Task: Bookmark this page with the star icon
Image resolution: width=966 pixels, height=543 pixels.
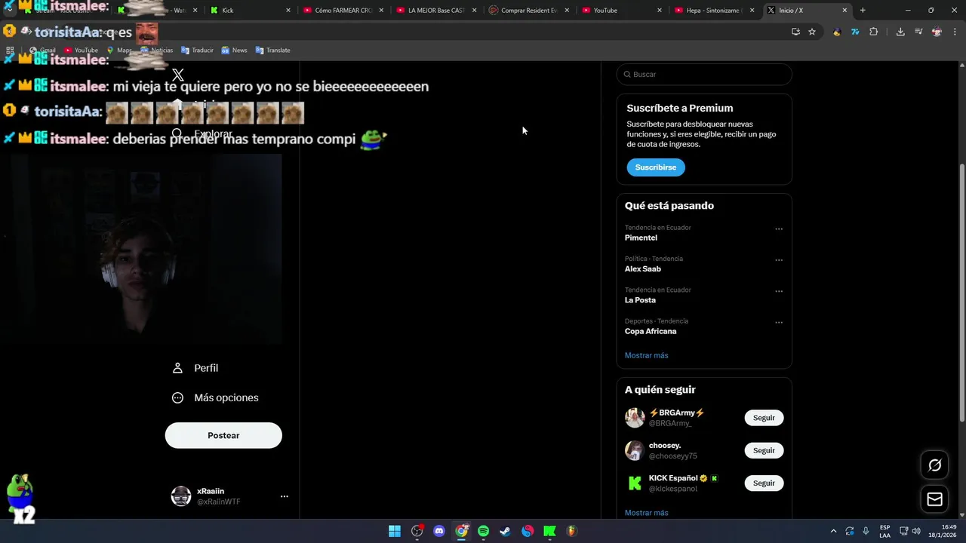Action: 812,32
